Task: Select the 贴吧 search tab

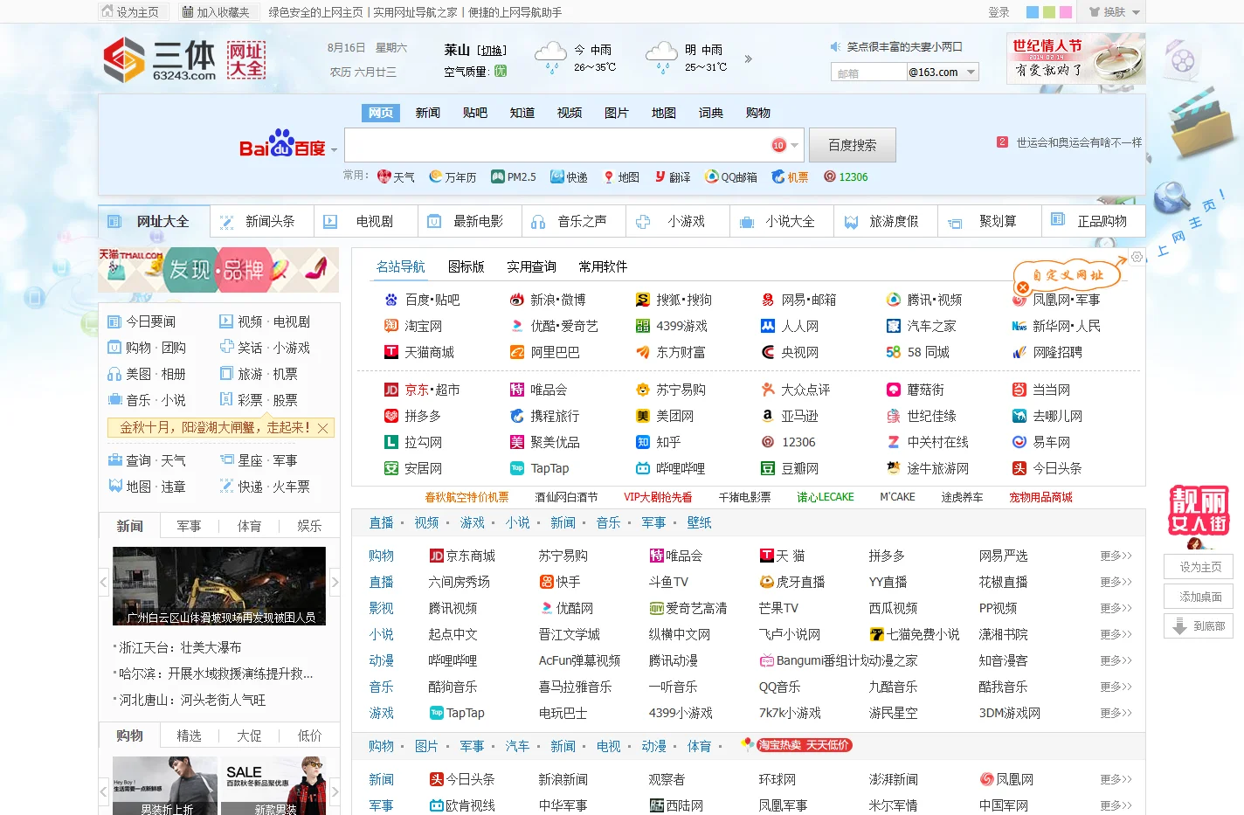Action: (475, 113)
